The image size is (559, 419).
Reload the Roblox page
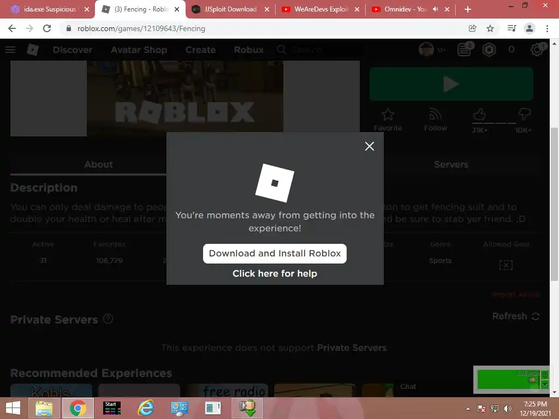(x=47, y=28)
